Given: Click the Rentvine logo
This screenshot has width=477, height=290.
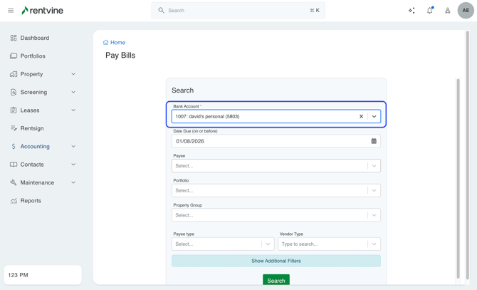Looking at the screenshot, I should pos(43,11).
